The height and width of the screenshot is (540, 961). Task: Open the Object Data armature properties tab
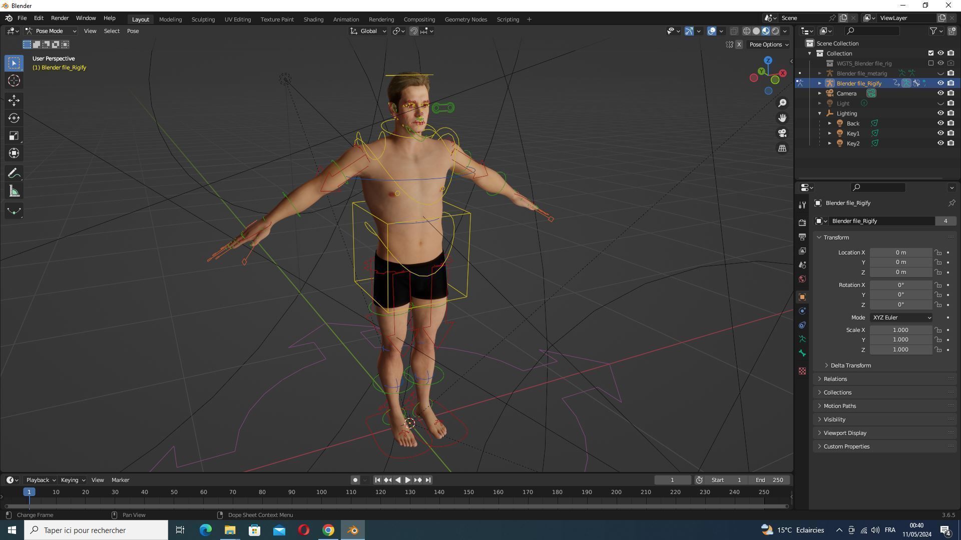(x=802, y=339)
